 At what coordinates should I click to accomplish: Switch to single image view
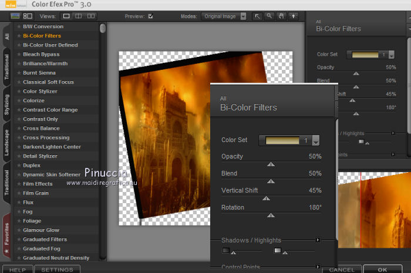[66, 16]
